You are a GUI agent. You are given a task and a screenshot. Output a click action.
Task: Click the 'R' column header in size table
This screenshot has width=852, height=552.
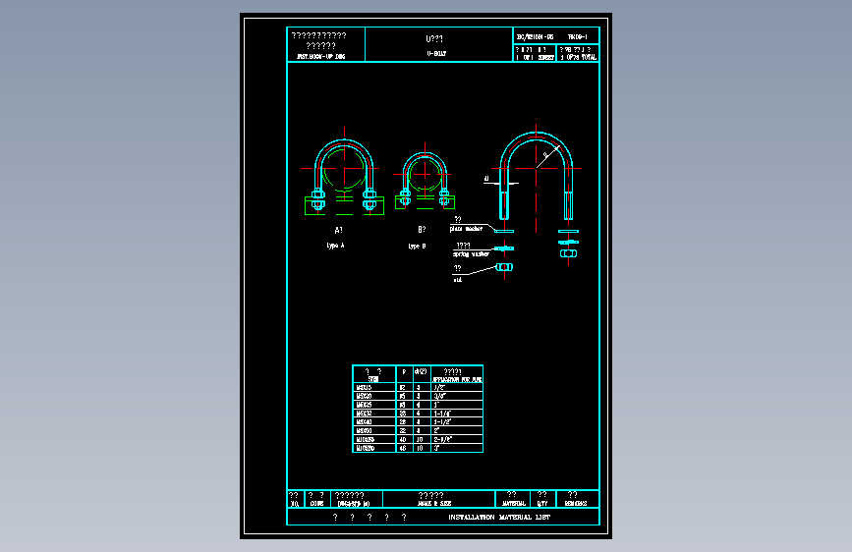[x=404, y=372]
